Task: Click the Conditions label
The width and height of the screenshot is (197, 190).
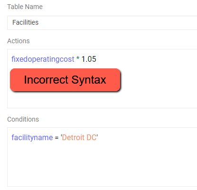Action: tap(23, 119)
